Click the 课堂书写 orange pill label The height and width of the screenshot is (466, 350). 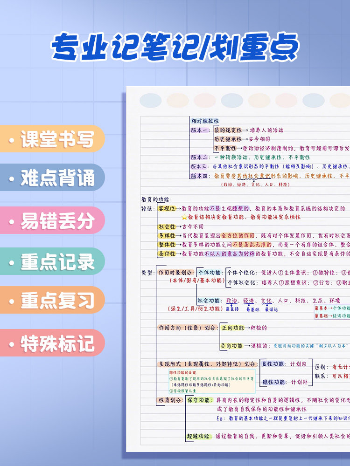point(52,139)
